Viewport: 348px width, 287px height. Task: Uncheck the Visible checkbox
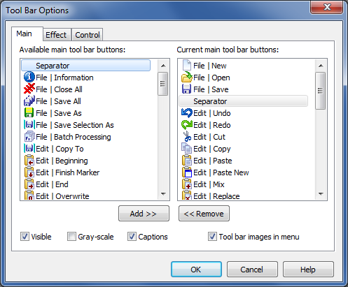[x=25, y=237]
